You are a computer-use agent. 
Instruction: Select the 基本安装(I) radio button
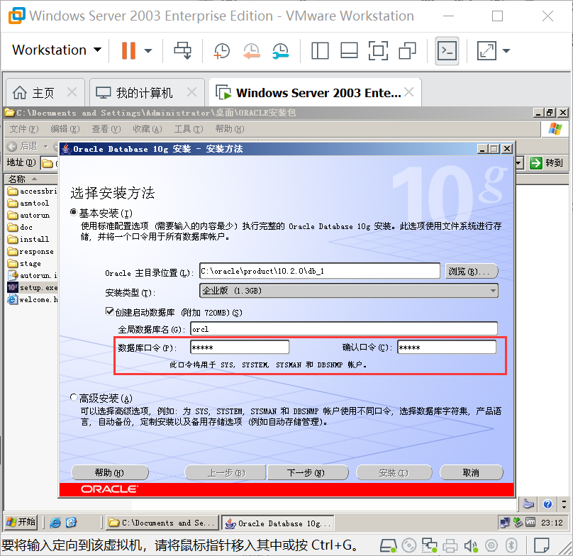pos(74,212)
